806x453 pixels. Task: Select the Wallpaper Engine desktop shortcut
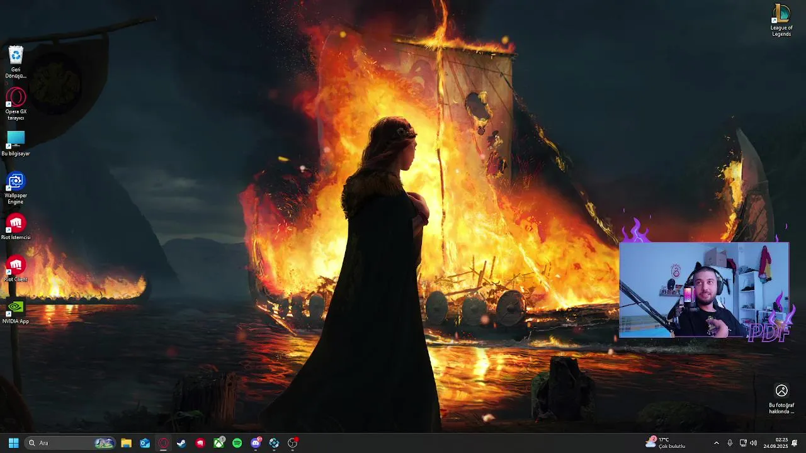16,188
